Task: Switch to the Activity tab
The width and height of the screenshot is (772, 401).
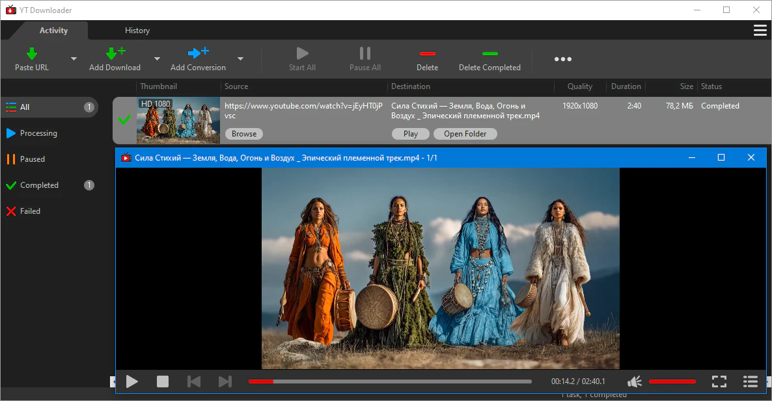Action: (x=53, y=31)
